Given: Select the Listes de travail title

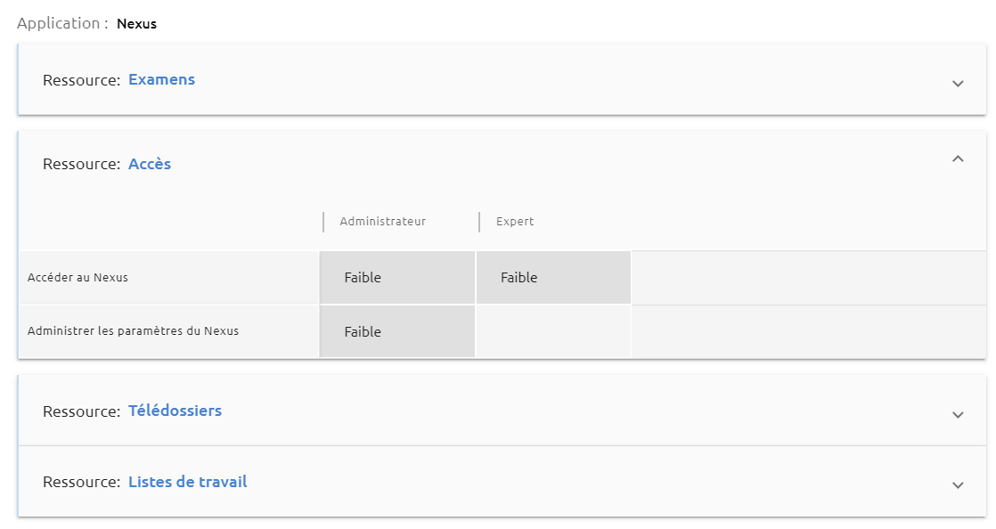Looking at the screenshot, I should [x=187, y=482].
